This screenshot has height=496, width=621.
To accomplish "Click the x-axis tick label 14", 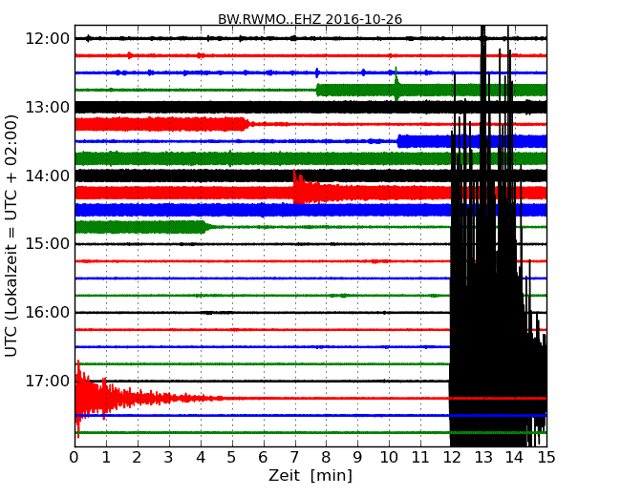I will point(515,458).
